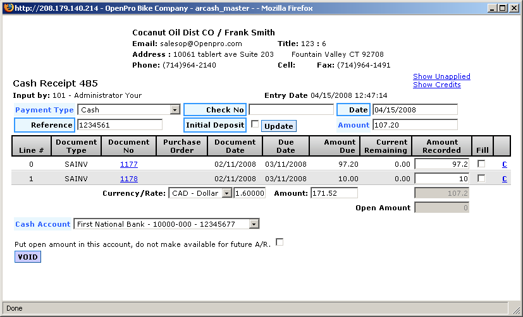This screenshot has width=523, height=317.
Task: Check the Fill box for line 0
Action: [481, 164]
